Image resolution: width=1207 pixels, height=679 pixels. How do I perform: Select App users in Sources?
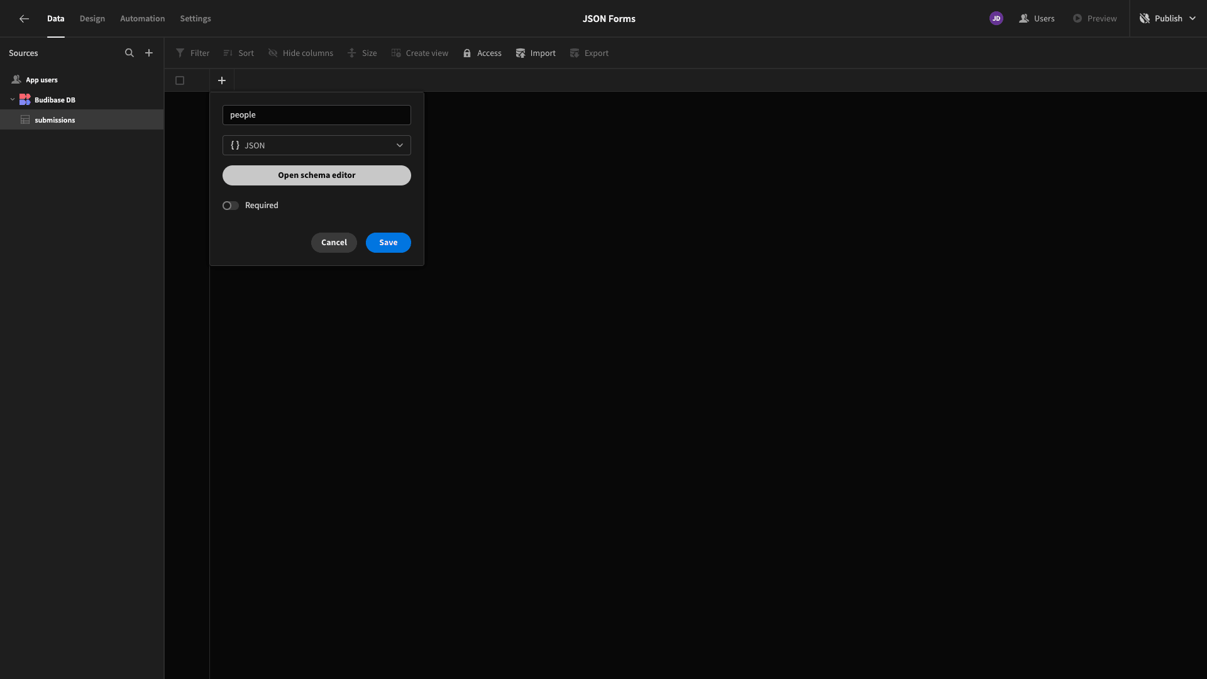point(82,80)
